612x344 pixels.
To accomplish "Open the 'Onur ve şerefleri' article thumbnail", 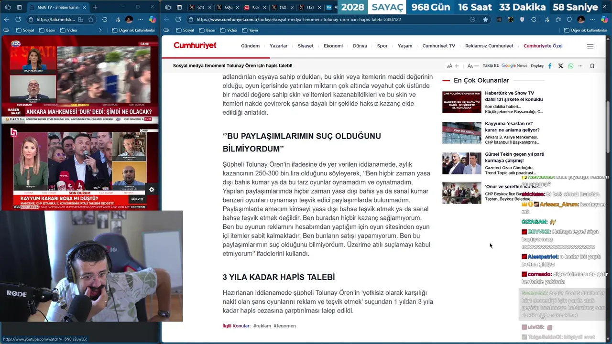I will pos(461,193).
